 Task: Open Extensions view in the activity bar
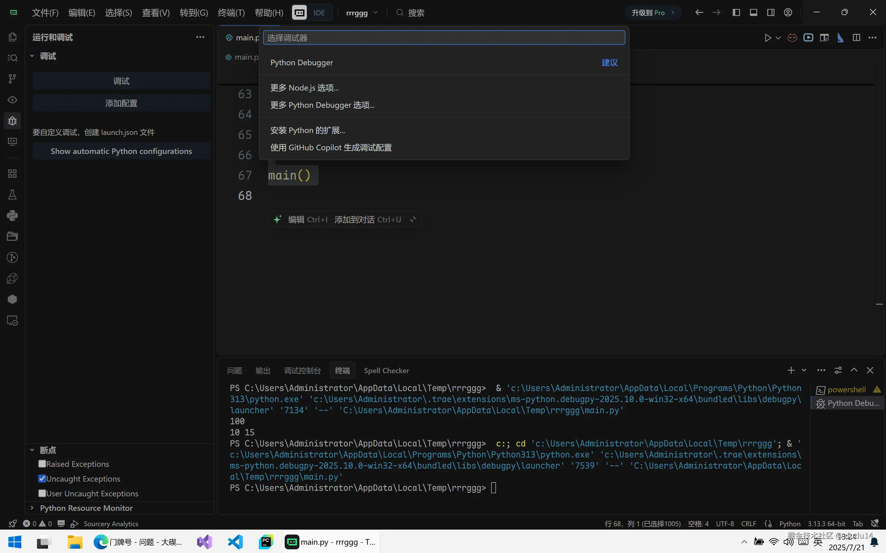[x=12, y=173]
